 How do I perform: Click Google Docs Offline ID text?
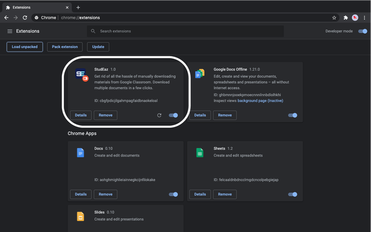tap(248, 95)
